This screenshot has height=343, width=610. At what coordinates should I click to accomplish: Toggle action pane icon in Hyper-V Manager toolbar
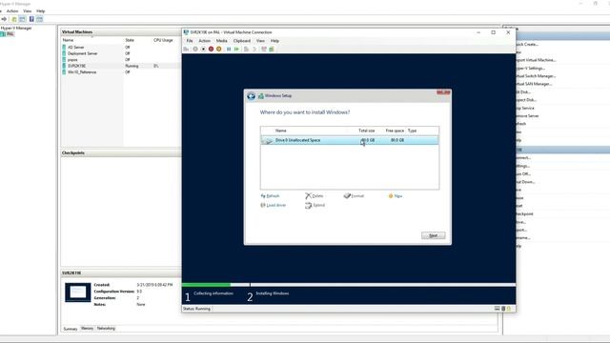pos(39,19)
